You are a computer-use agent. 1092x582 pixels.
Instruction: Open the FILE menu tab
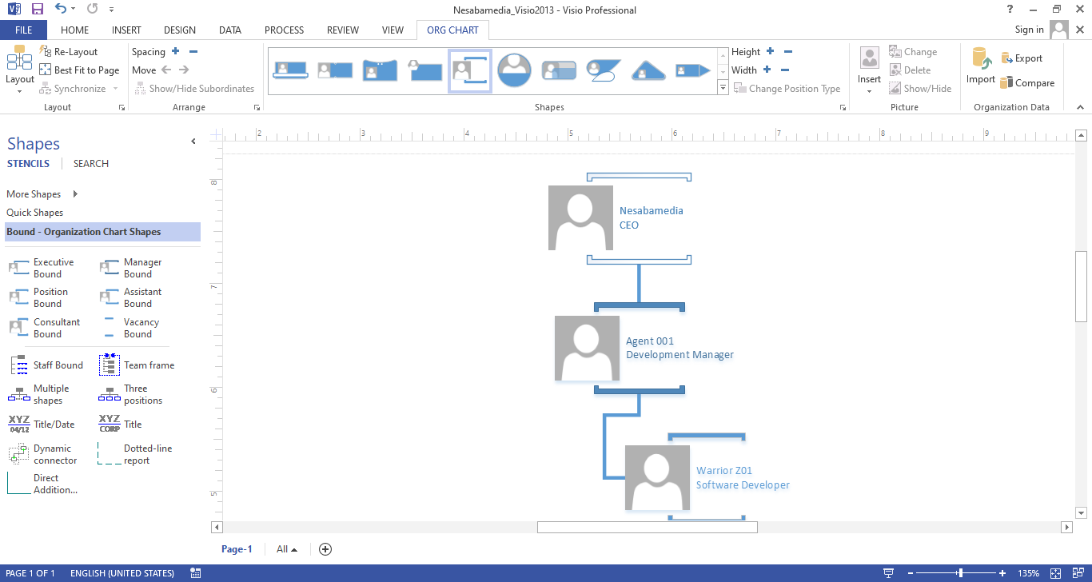pos(23,30)
